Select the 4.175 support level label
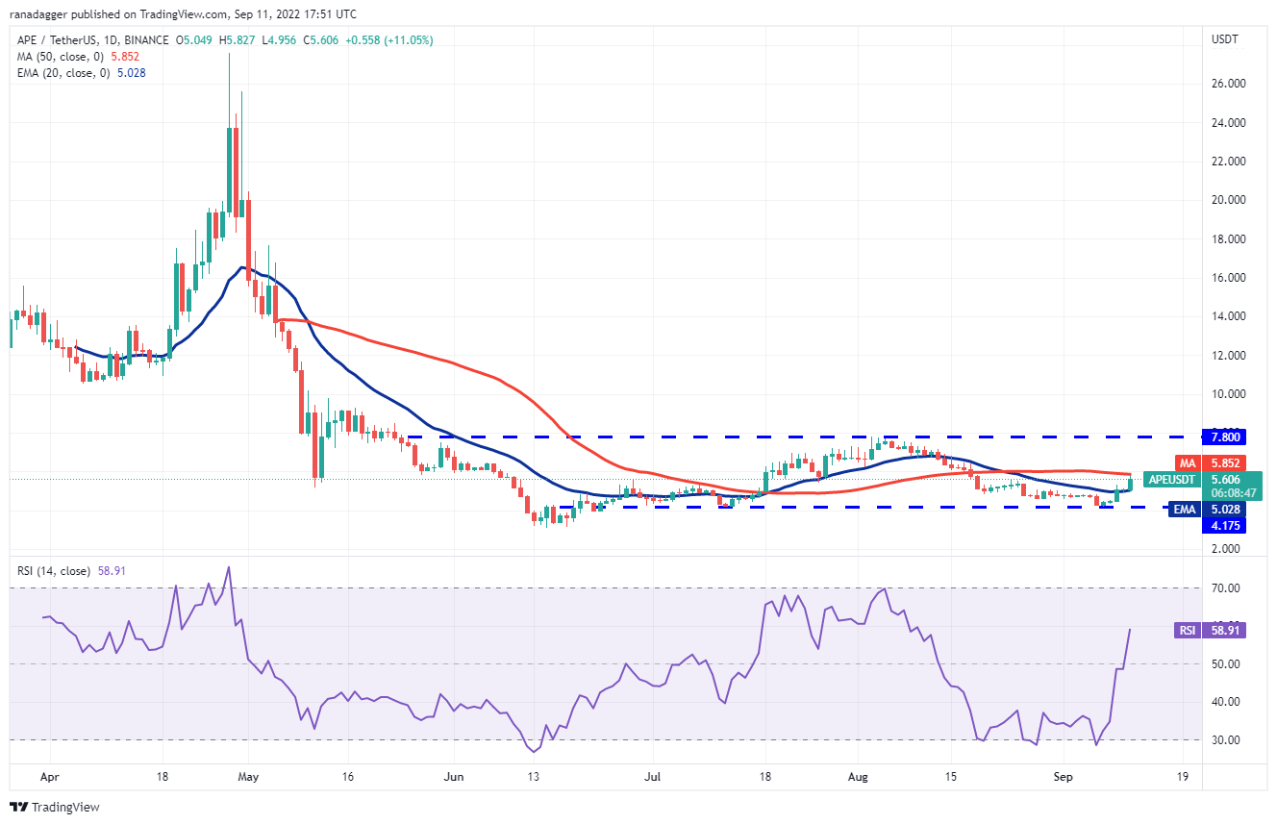 (1229, 526)
